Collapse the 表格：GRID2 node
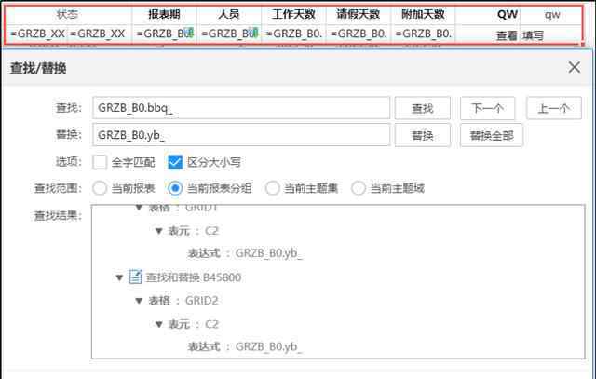 point(139,301)
